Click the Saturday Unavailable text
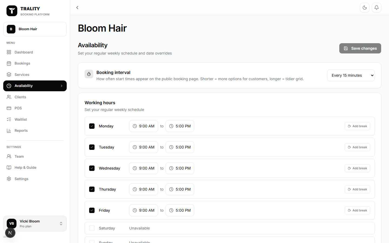 click(139, 228)
